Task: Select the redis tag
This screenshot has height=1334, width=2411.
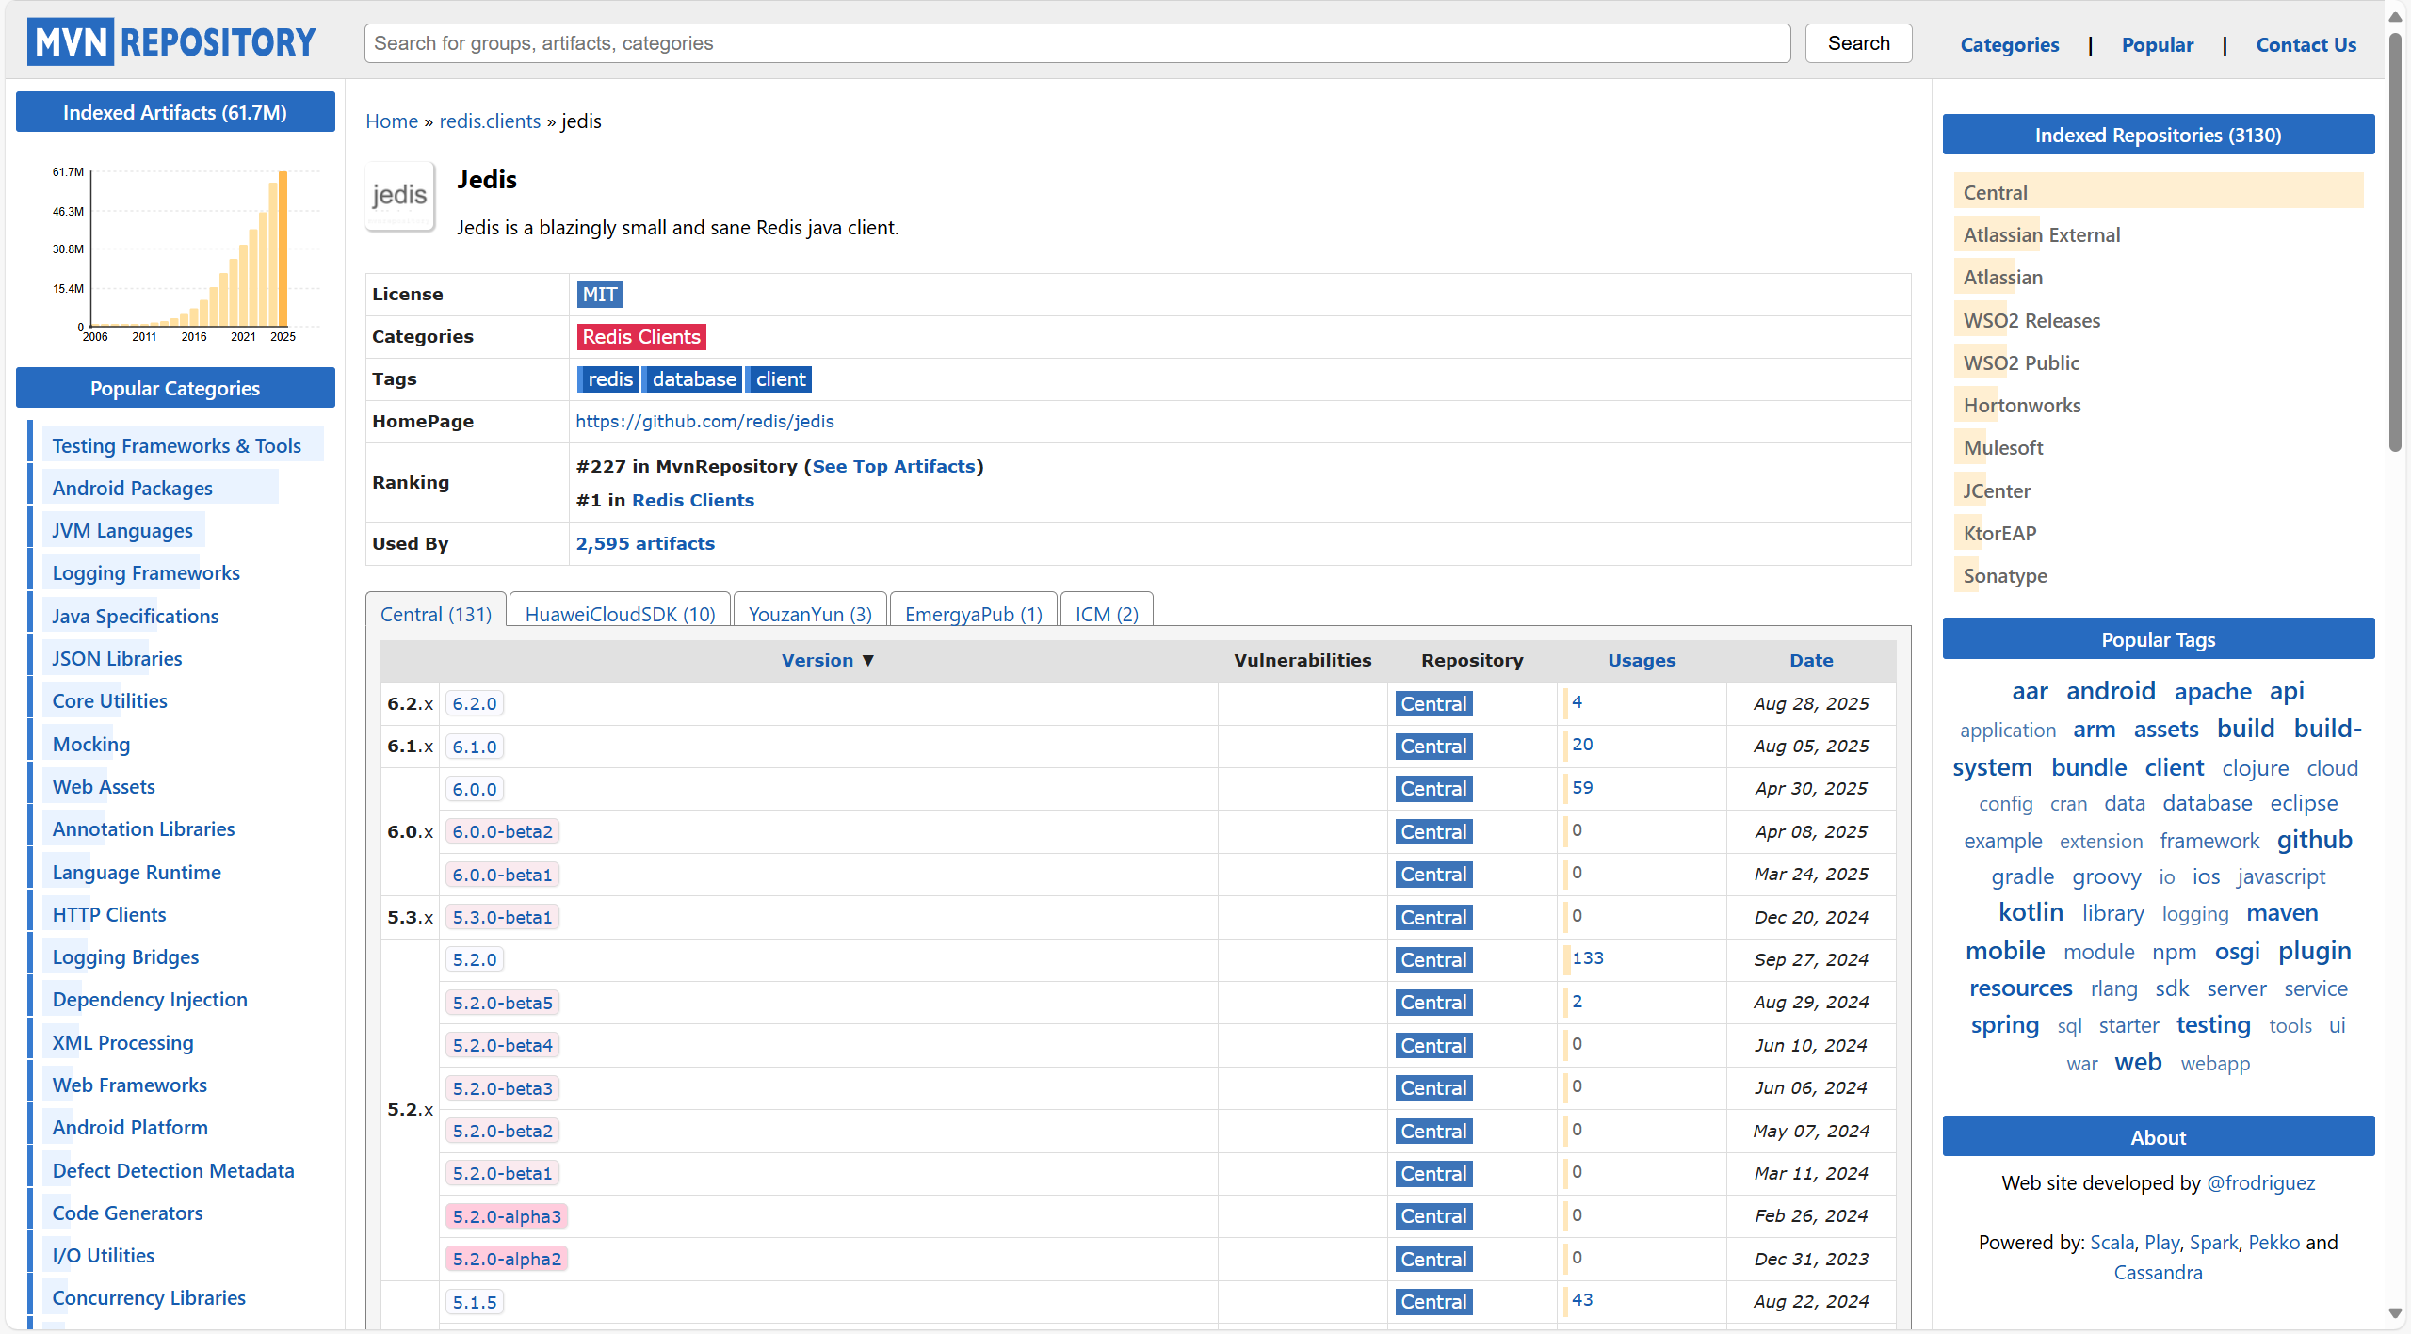Action: tap(608, 379)
